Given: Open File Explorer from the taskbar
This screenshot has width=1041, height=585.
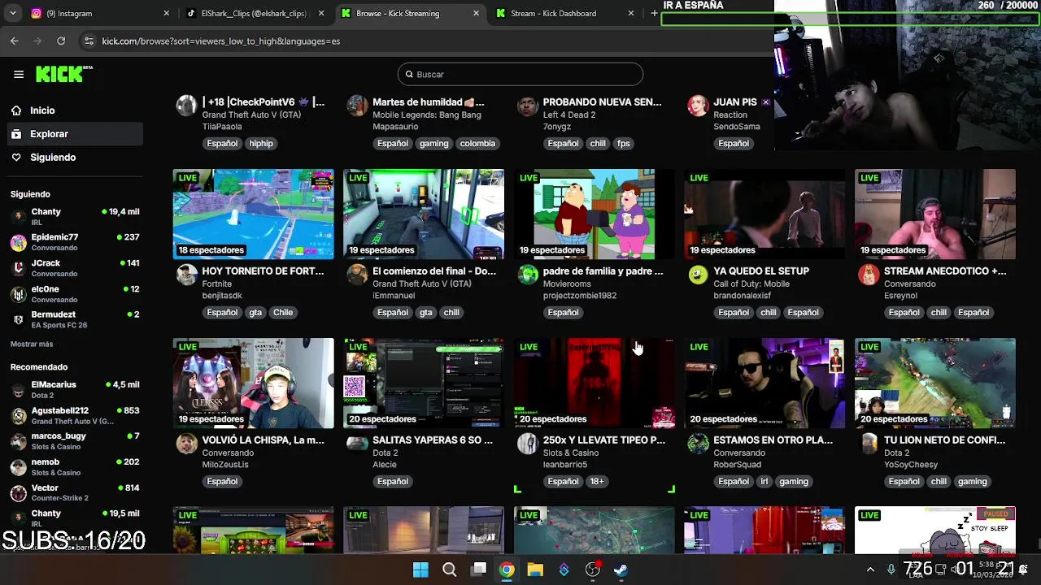Looking at the screenshot, I should (x=535, y=570).
